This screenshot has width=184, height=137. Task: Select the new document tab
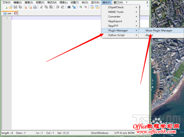(10, 13)
